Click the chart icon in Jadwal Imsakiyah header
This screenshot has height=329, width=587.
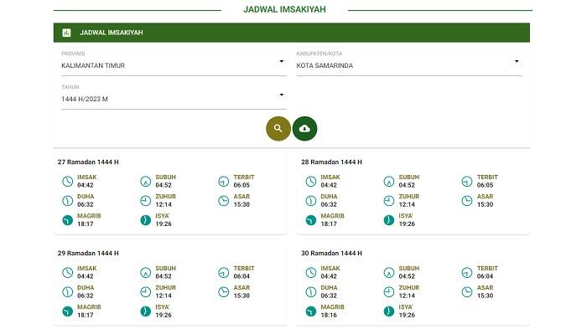click(66, 33)
